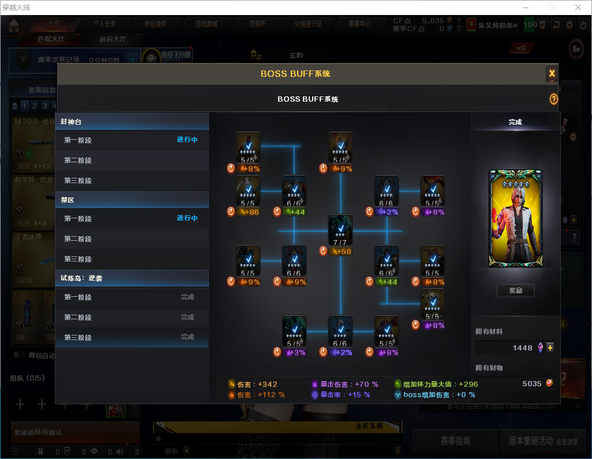The height and width of the screenshot is (459, 592).
Task: Switch to the 个人仓库 tab
Action: (104, 24)
